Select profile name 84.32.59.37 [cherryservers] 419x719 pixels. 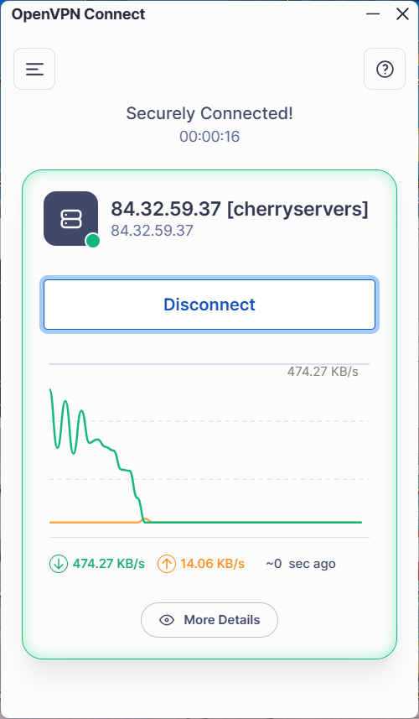tap(240, 210)
